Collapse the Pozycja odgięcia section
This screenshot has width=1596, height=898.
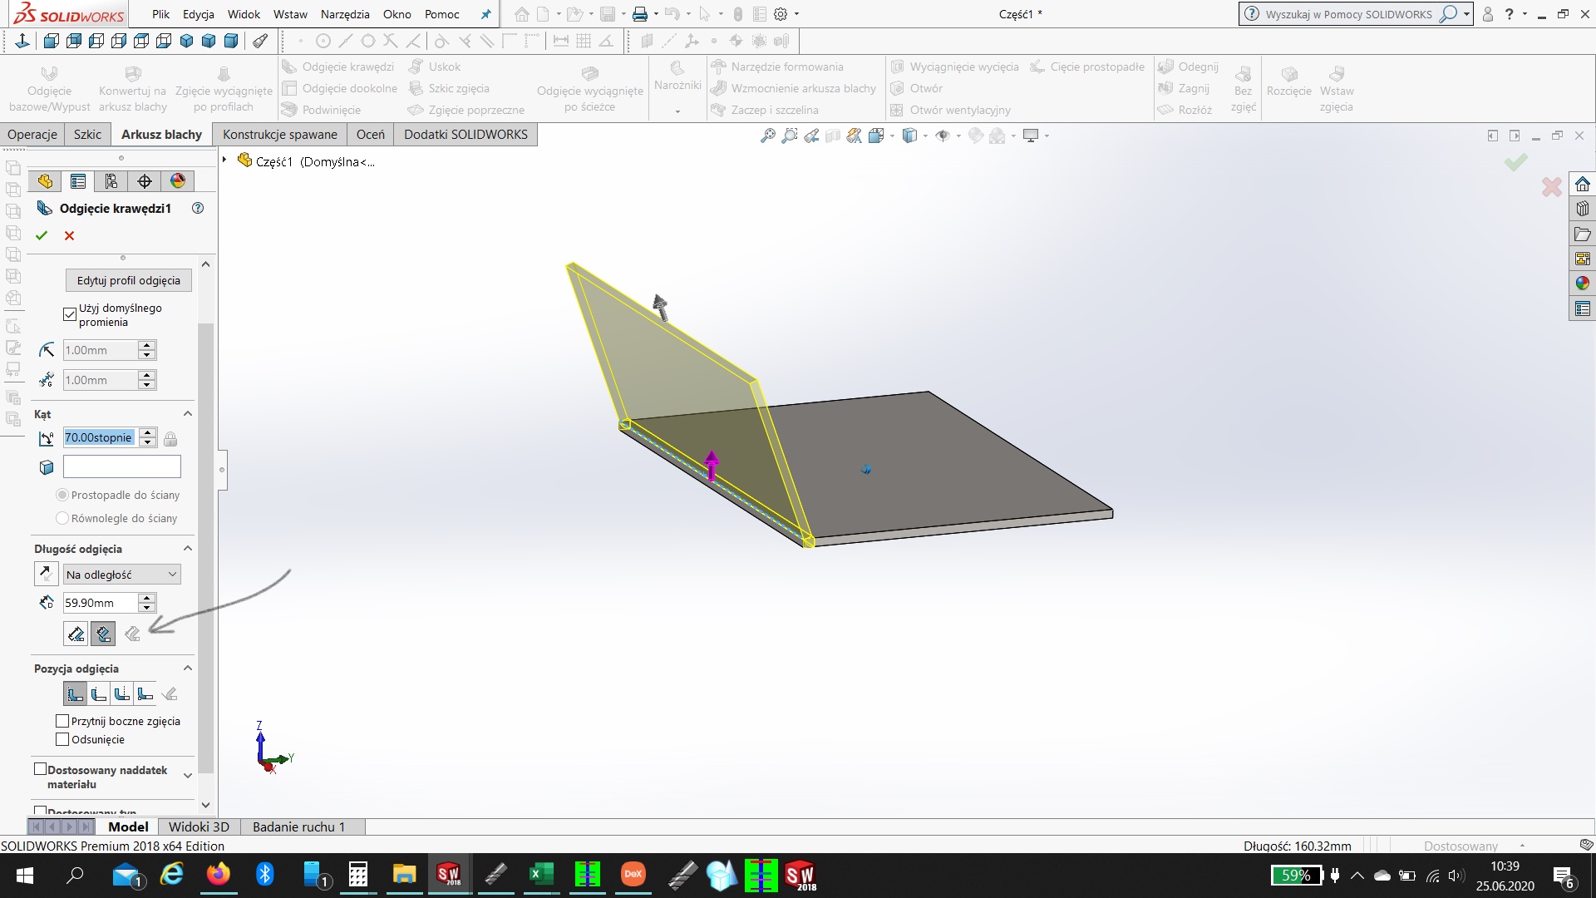coord(188,669)
